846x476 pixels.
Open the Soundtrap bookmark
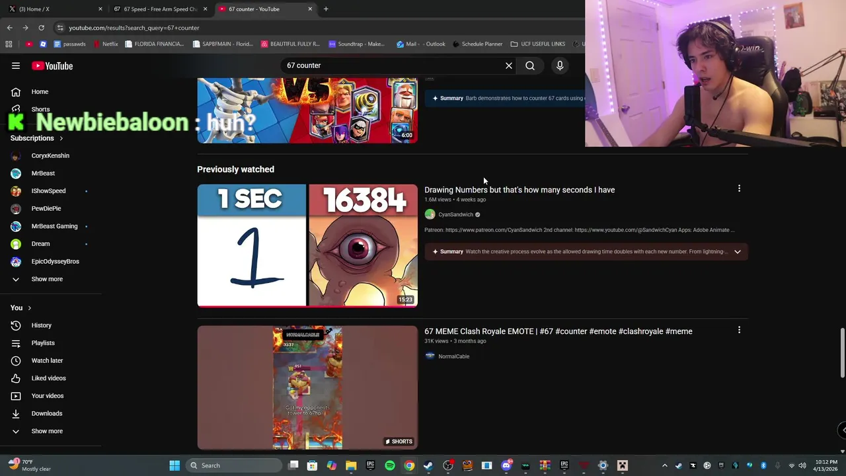356,44
